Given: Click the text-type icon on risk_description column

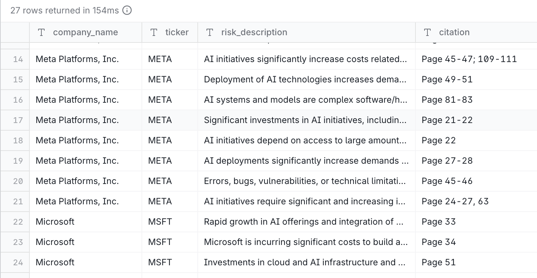Looking at the screenshot, I should (210, 32).
